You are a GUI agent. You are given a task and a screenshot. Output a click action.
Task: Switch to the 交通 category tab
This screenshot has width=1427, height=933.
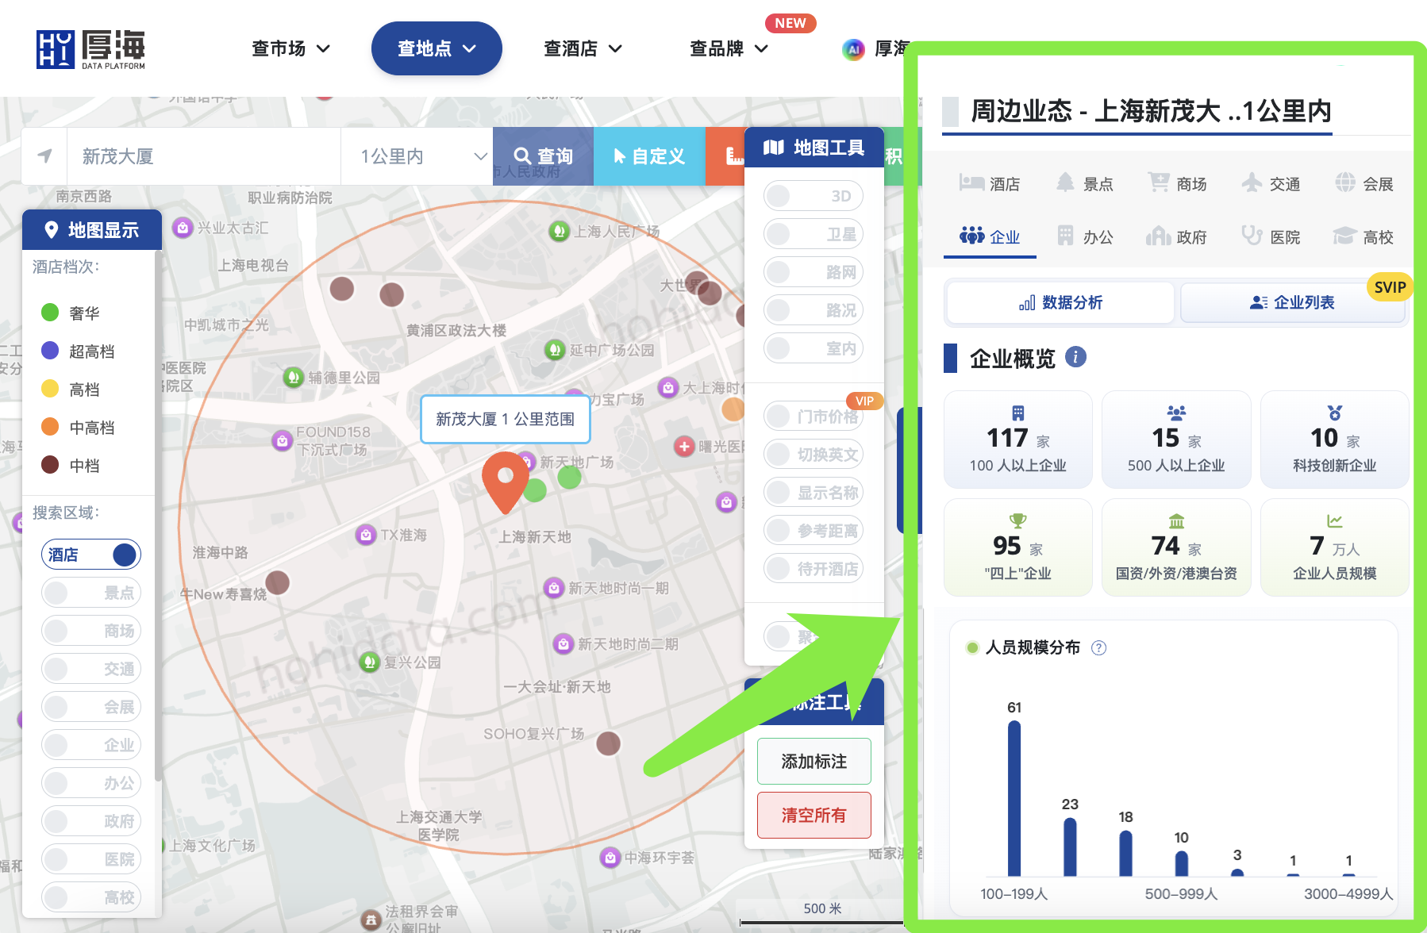point(1271,184)
